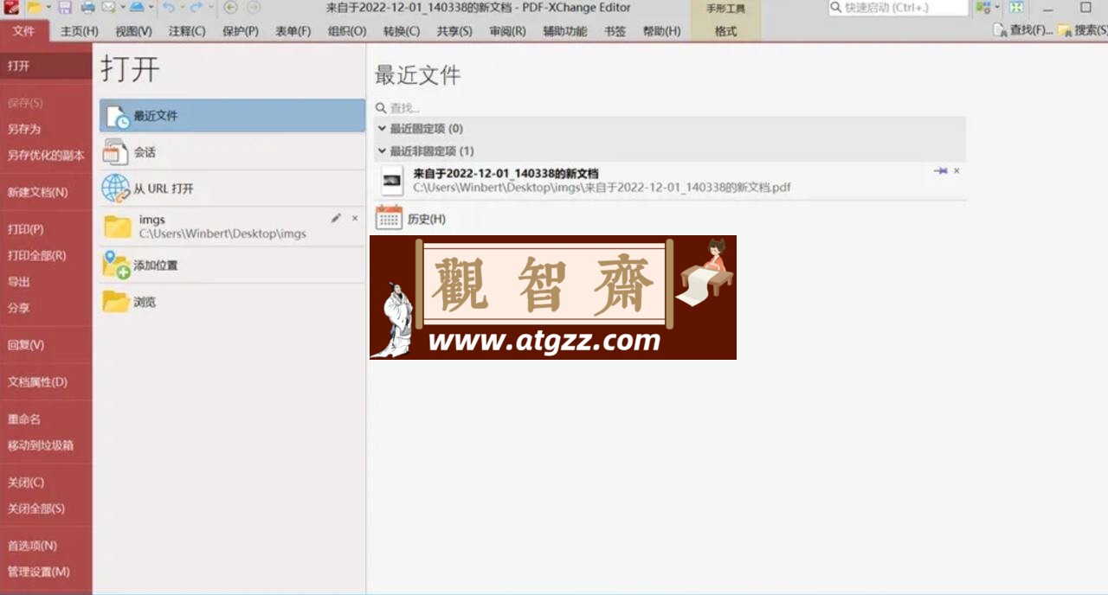The image size is (1108, 595).
Task: Click the full screen mode icon
Action: coord(1016,7)
